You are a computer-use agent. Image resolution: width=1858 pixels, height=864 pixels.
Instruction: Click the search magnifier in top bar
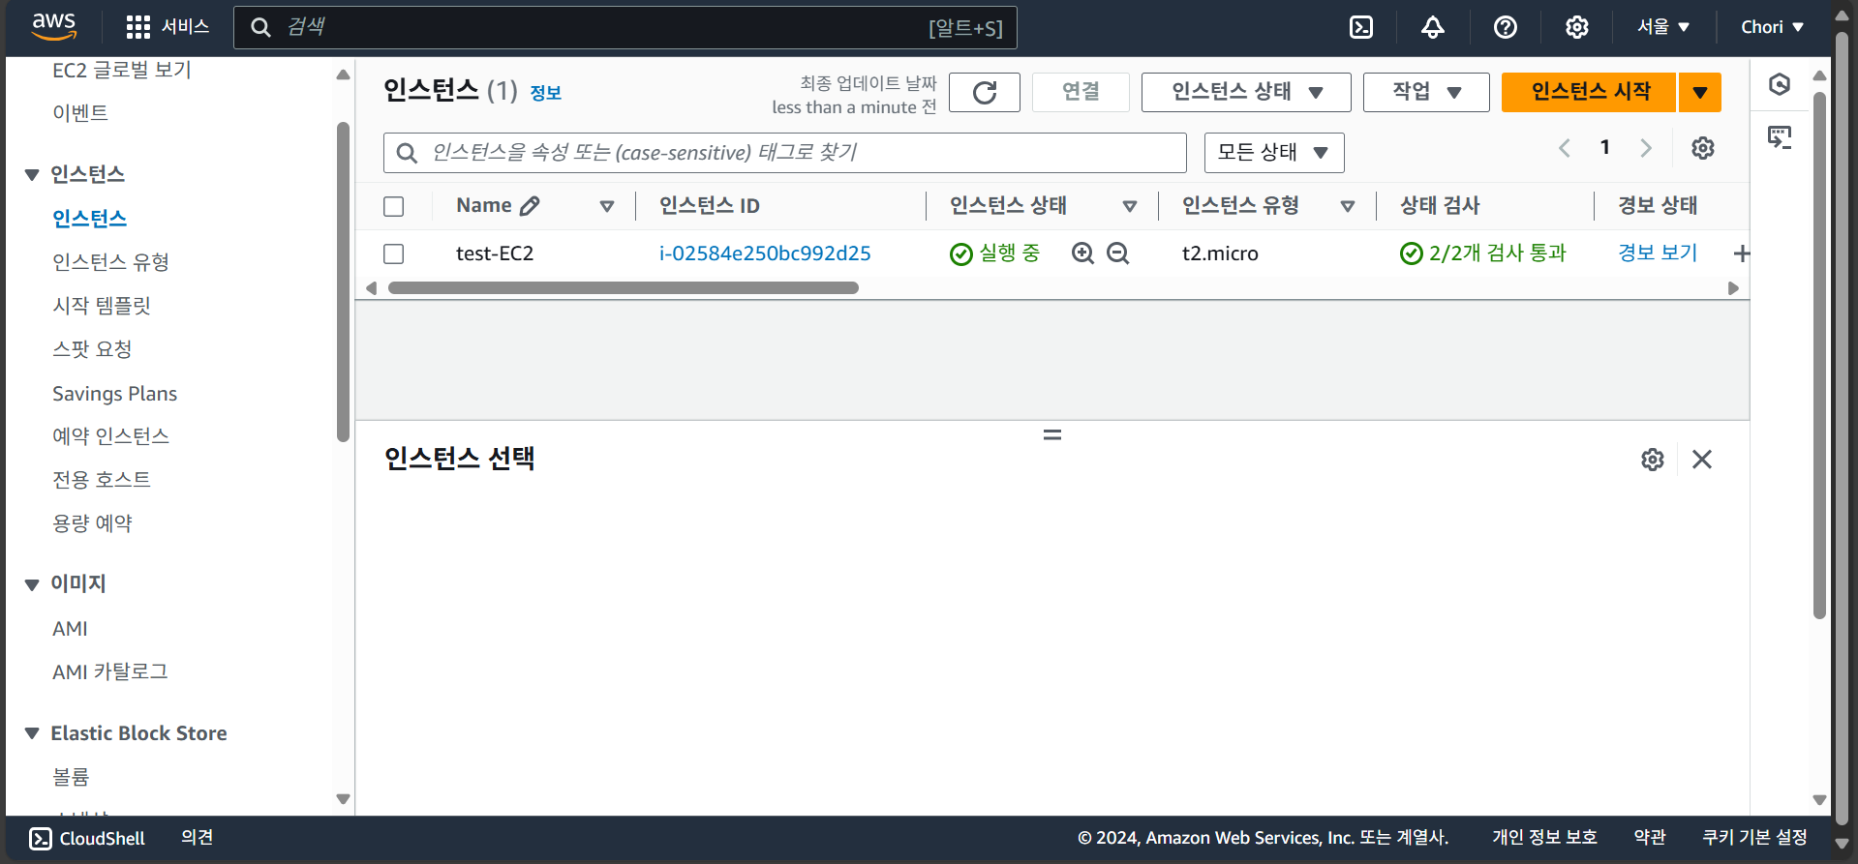click(x=260, y=27)
